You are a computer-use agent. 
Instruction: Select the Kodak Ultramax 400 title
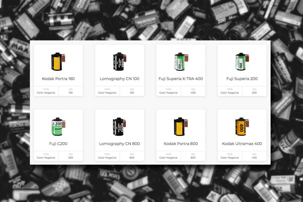point(242,144)
